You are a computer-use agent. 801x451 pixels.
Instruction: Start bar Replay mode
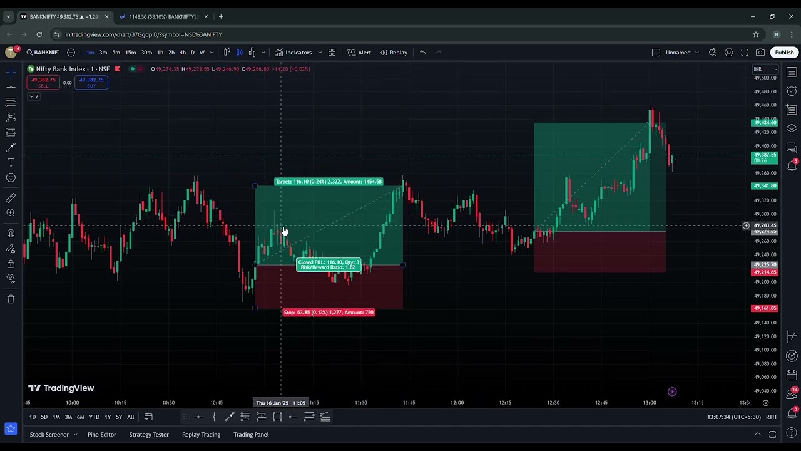tap(394, 53)
